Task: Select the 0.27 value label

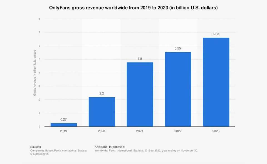Action: pos(63,120)
